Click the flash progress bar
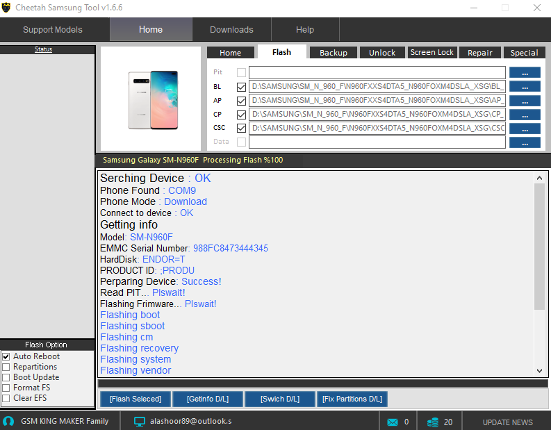 pos(322,383)
